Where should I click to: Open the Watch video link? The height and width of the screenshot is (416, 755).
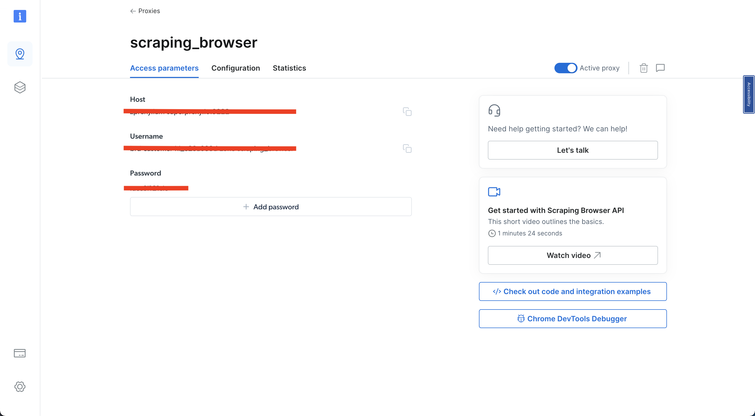pyautogui.click(x=573, y=255)
